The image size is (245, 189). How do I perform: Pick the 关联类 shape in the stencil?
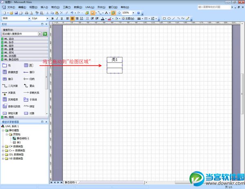click(x=9, y=93)
